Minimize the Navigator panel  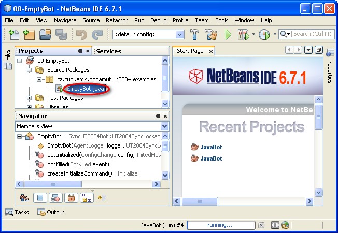[x=158, y=116]
